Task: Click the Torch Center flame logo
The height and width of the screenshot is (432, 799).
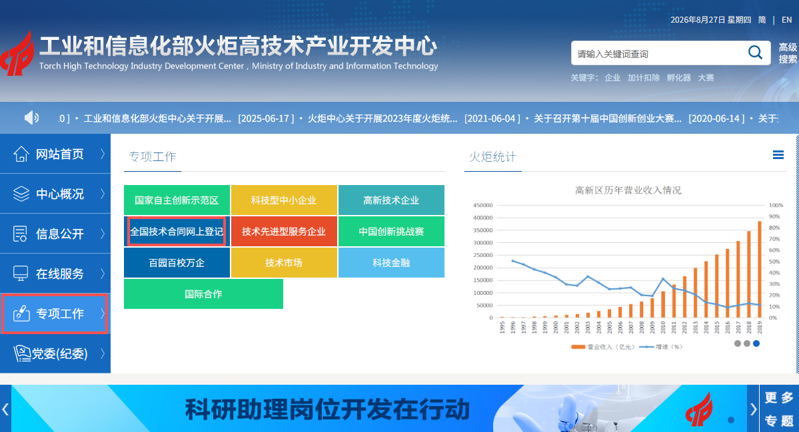Action: pos(18,53)
